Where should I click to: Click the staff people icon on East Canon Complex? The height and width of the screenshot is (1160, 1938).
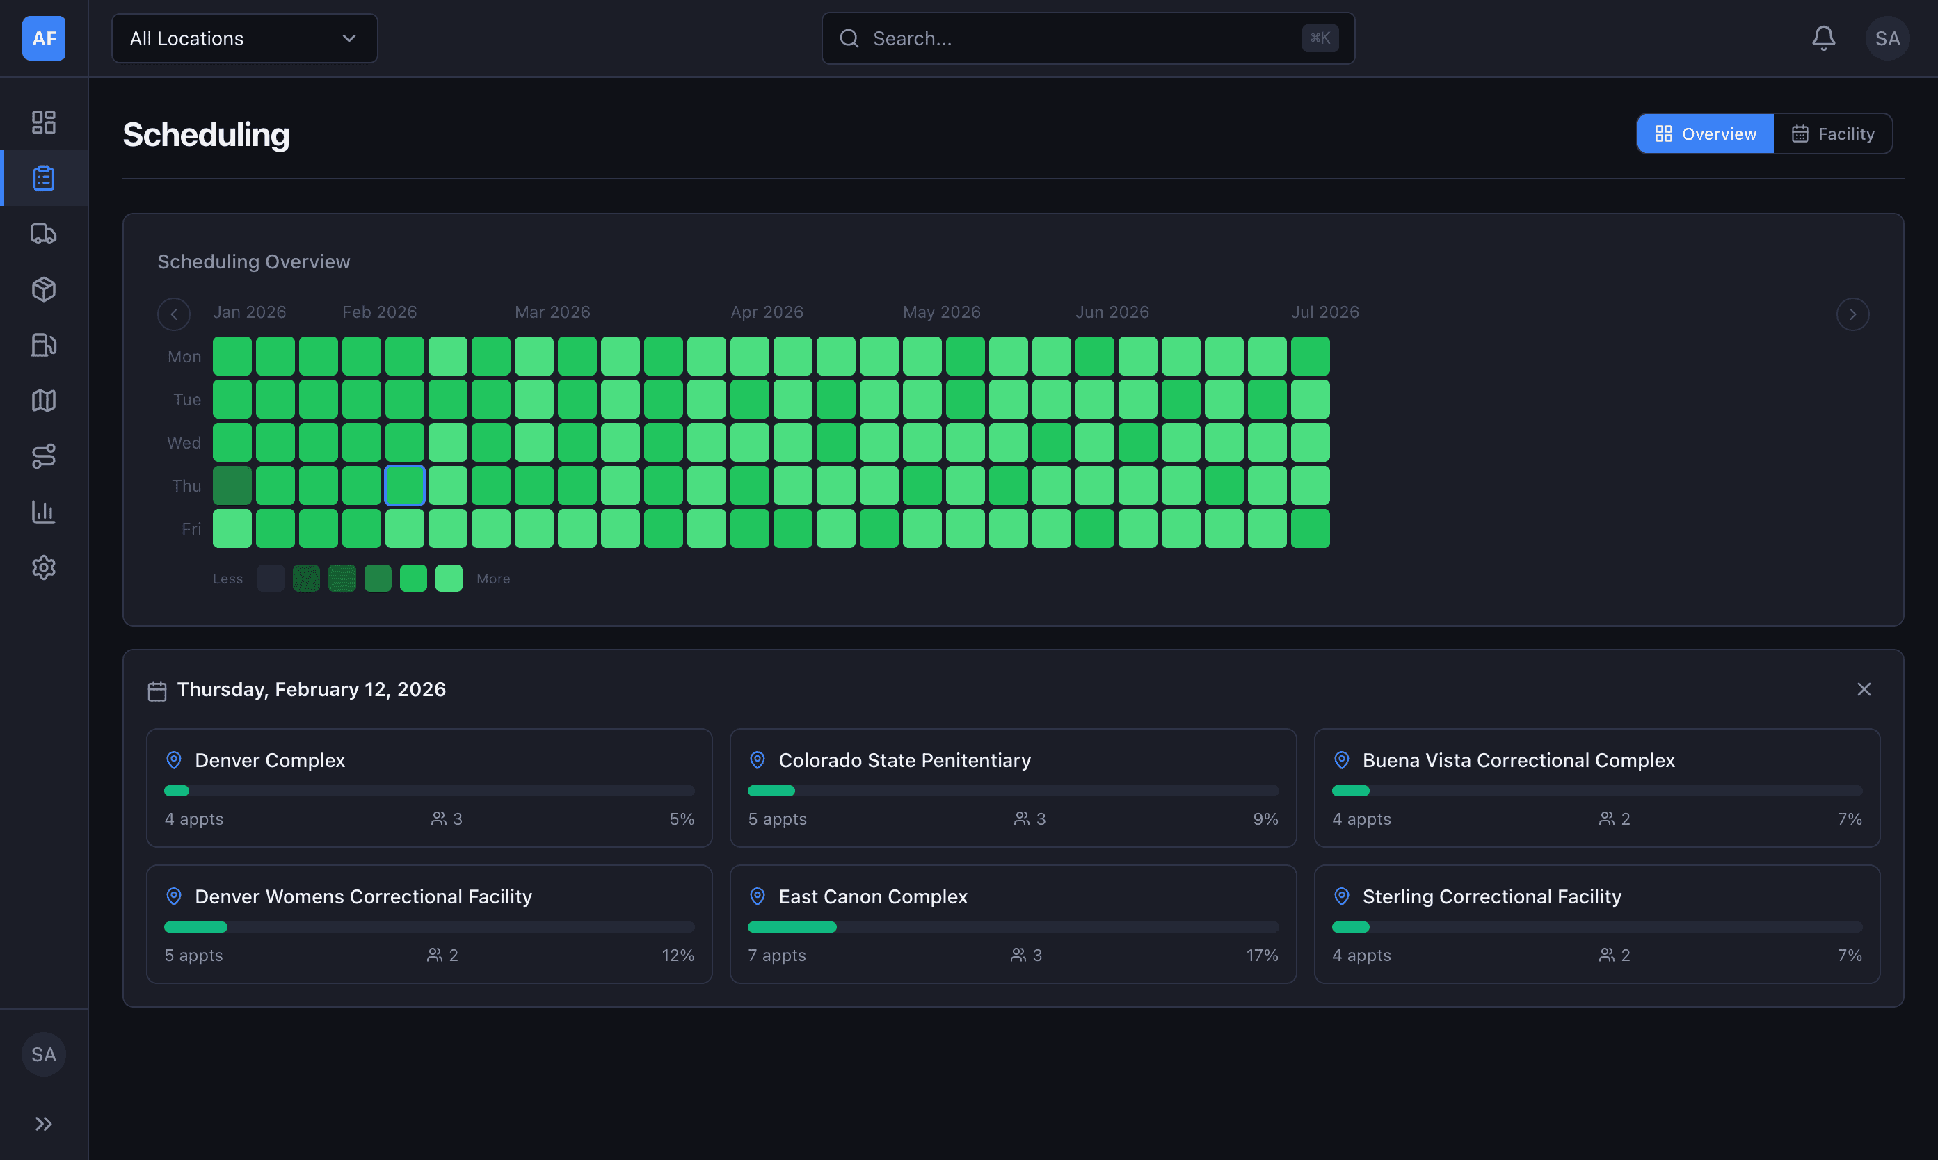click(1018, 954)
